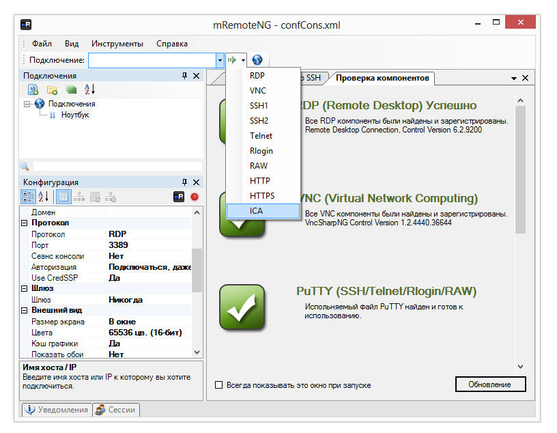Image resolution: width=557 pixels, height=433 pixels.
Task: Click the property grid scroll down arrow
Action: [x=197, y=352]
